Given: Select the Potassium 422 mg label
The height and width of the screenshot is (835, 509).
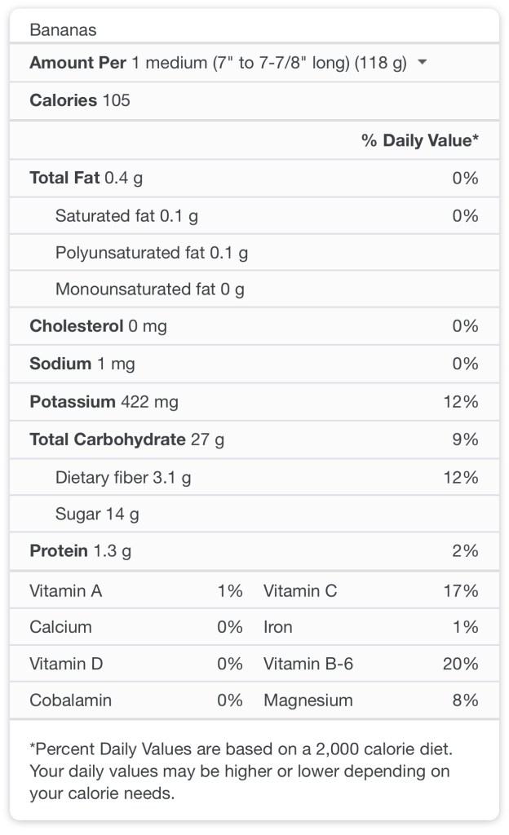Looking at the screenshot, I should coord(104,401).
